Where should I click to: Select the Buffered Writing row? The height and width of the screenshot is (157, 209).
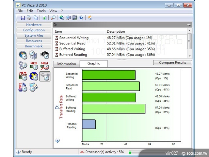coord(120,49)
